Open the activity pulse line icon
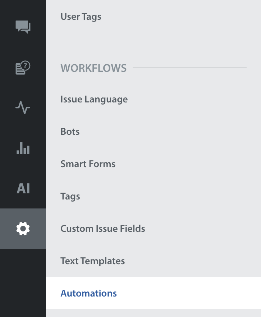The image size is (261, 317). pos(23,107)
